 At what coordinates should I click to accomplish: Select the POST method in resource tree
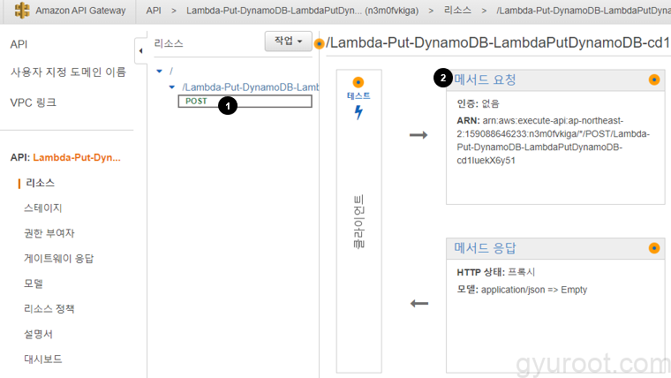196,102
